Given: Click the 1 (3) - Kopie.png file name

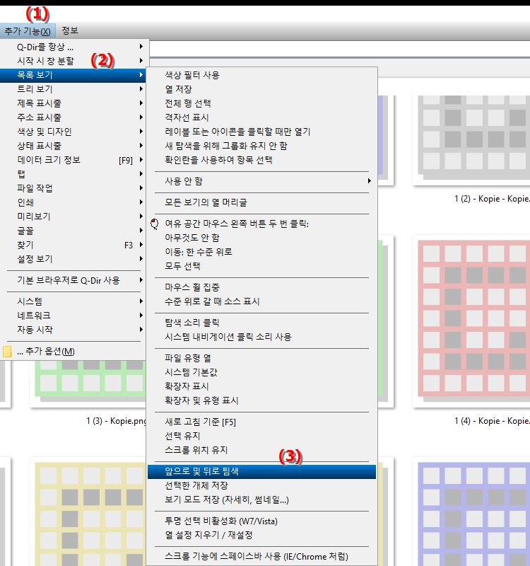Looking at the screenshot, I should 117,421.
